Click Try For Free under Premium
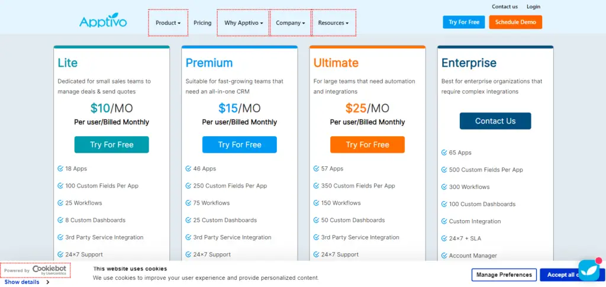 (240, 144)
